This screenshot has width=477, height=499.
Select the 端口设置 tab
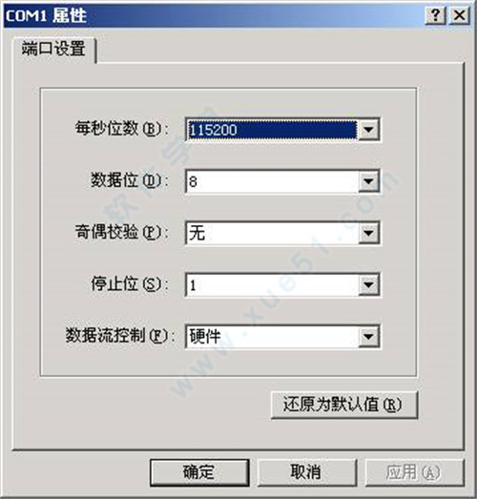click(x=53, y=49)
